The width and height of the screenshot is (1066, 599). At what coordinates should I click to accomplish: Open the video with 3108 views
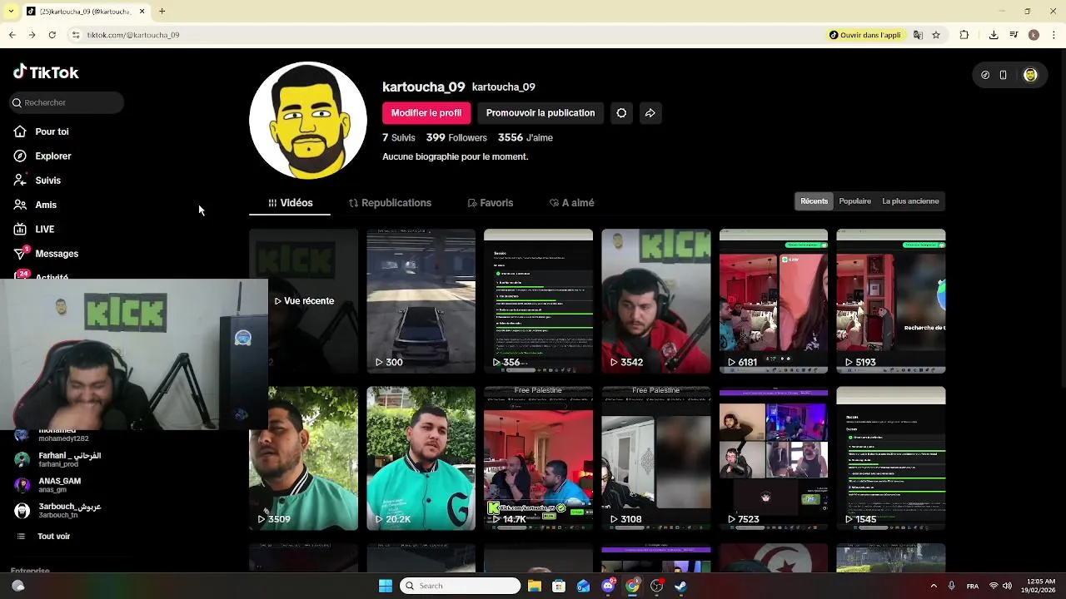(x=656, y=458)
